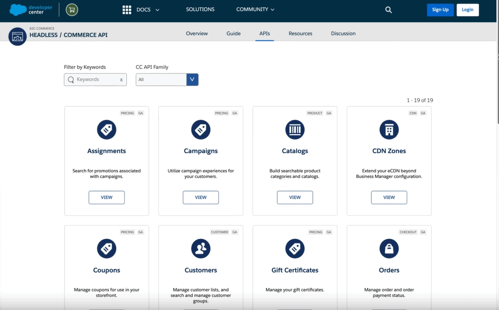This screenshot has height=310, width=499.
Task: Click the Assignments card title
Action: click(106, 151)
